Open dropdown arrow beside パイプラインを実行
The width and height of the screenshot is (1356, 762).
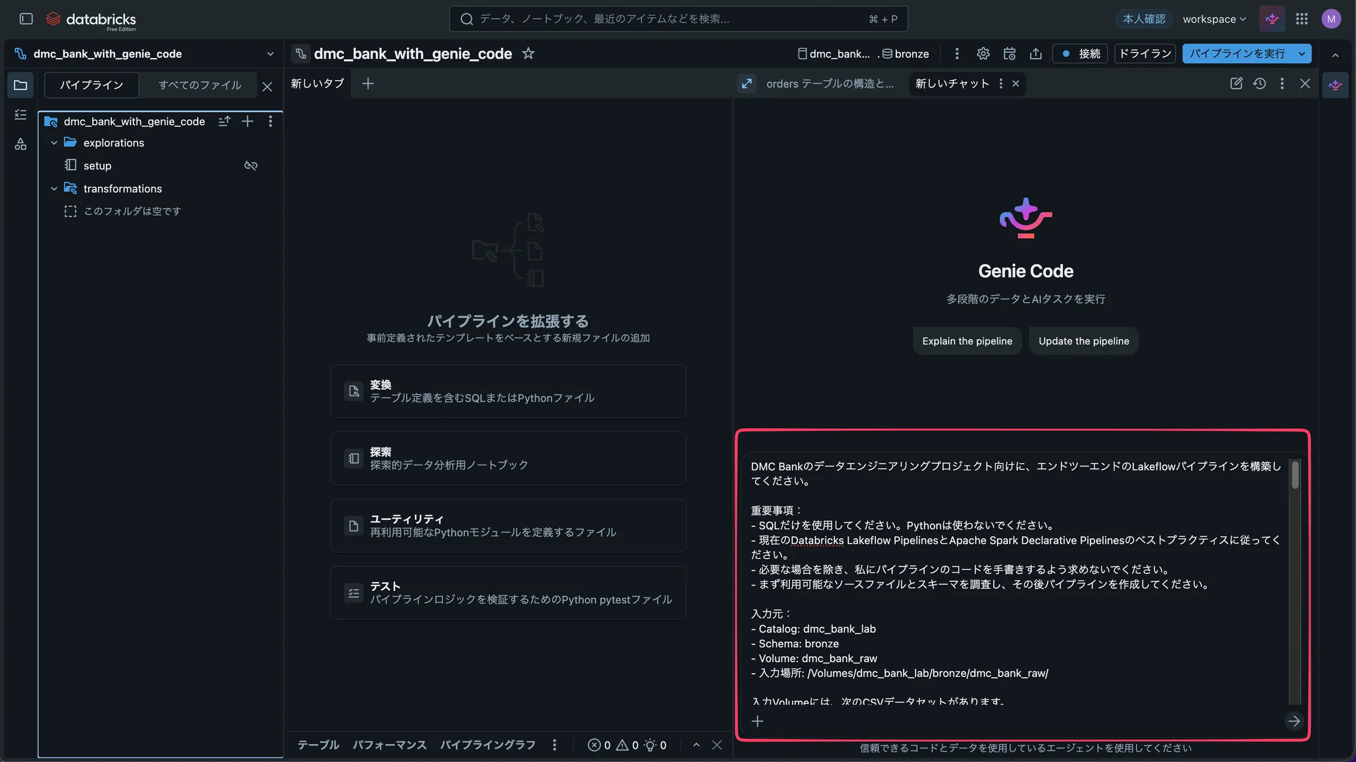(x=1302, y=54)
